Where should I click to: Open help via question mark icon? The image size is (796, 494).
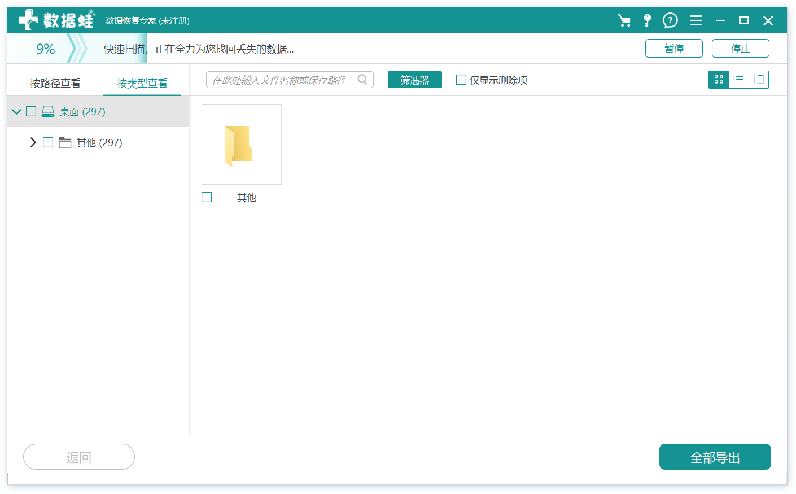(x=670, y=21)
